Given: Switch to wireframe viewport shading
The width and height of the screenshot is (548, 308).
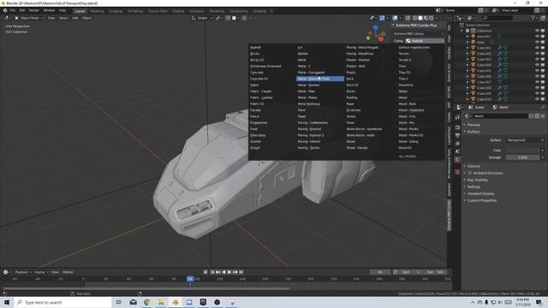Looking at the screenshot, I should tap(414, 18).
